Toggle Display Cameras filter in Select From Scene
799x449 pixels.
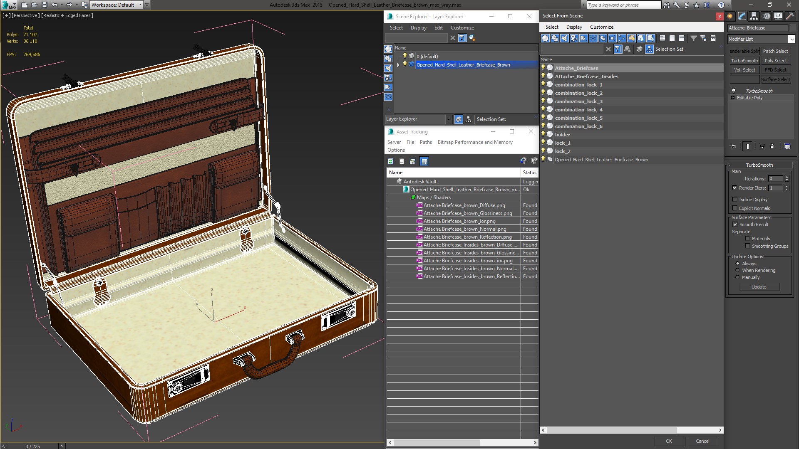click(x=574, y=38)
